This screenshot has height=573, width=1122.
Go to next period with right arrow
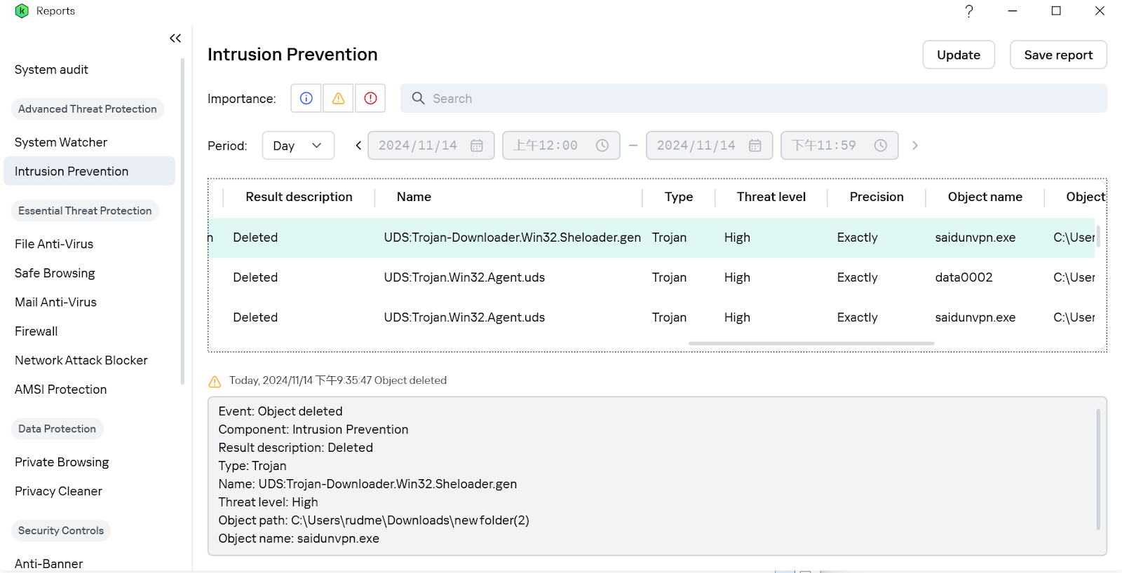pyautogui.click(x=914, y=146)
